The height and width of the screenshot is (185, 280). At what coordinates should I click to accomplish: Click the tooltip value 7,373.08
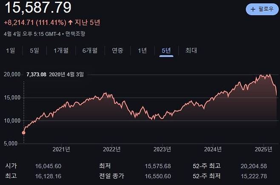click(x=36, y=74)
